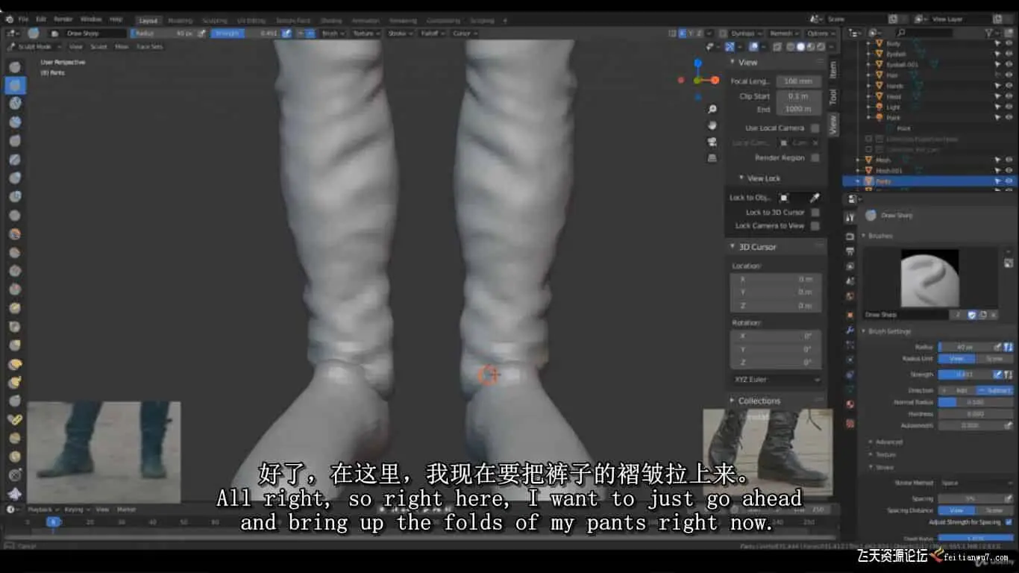Set Spacing Distance to Scene
The image size is (1019, 573).
click(x=994, y=510)
